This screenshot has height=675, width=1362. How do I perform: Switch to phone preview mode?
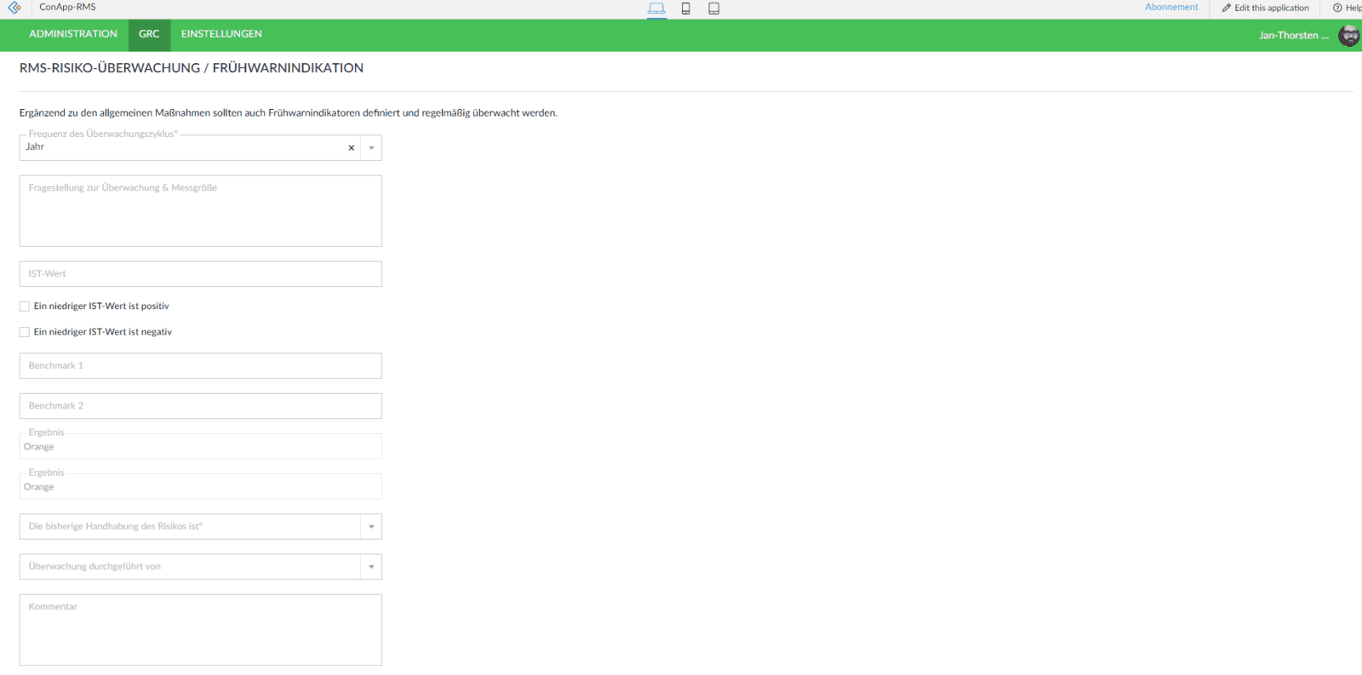pos(685,9)
